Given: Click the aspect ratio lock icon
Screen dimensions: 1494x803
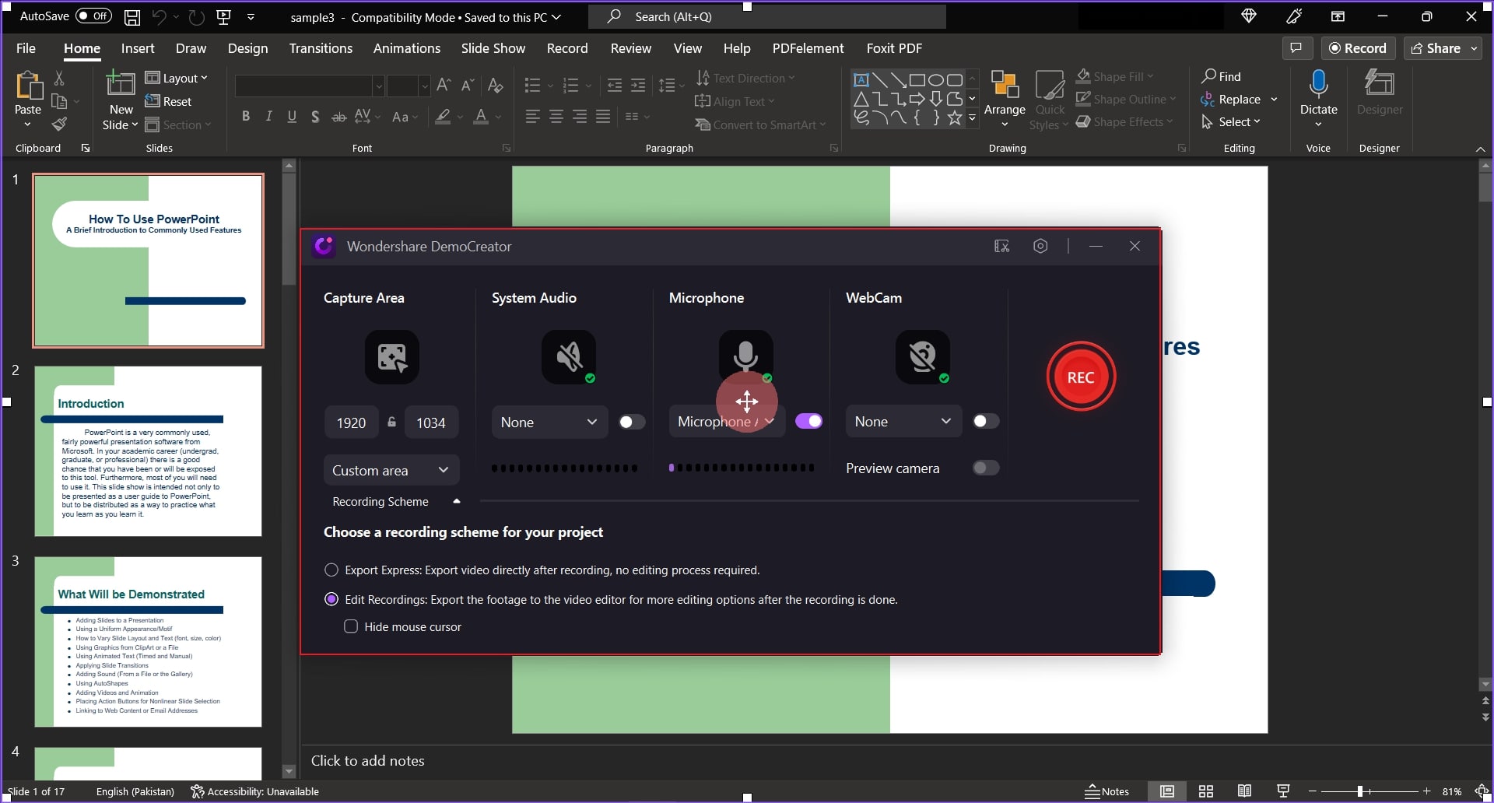Looking at the screenshot, I should [392, 422].
